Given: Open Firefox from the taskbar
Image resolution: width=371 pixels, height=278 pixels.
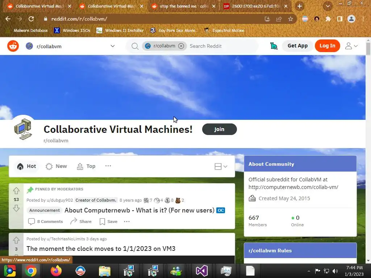Looking at the screenshot, I should 56,271.
